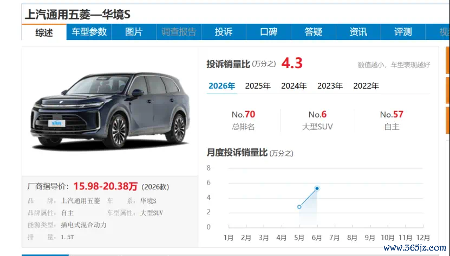Viewport: 450px width, 256px height.
Task: Go to the 投诉 complaints tab
Action: [224, 32]
